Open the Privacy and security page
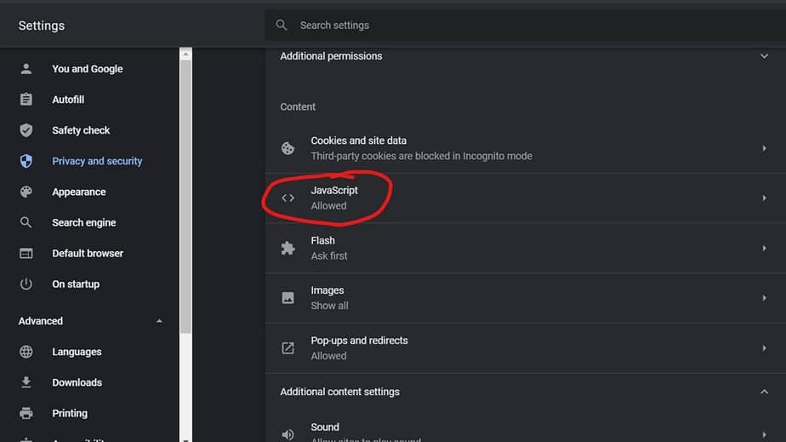Viewport: 786px width, 442px height. coord(97,161)
